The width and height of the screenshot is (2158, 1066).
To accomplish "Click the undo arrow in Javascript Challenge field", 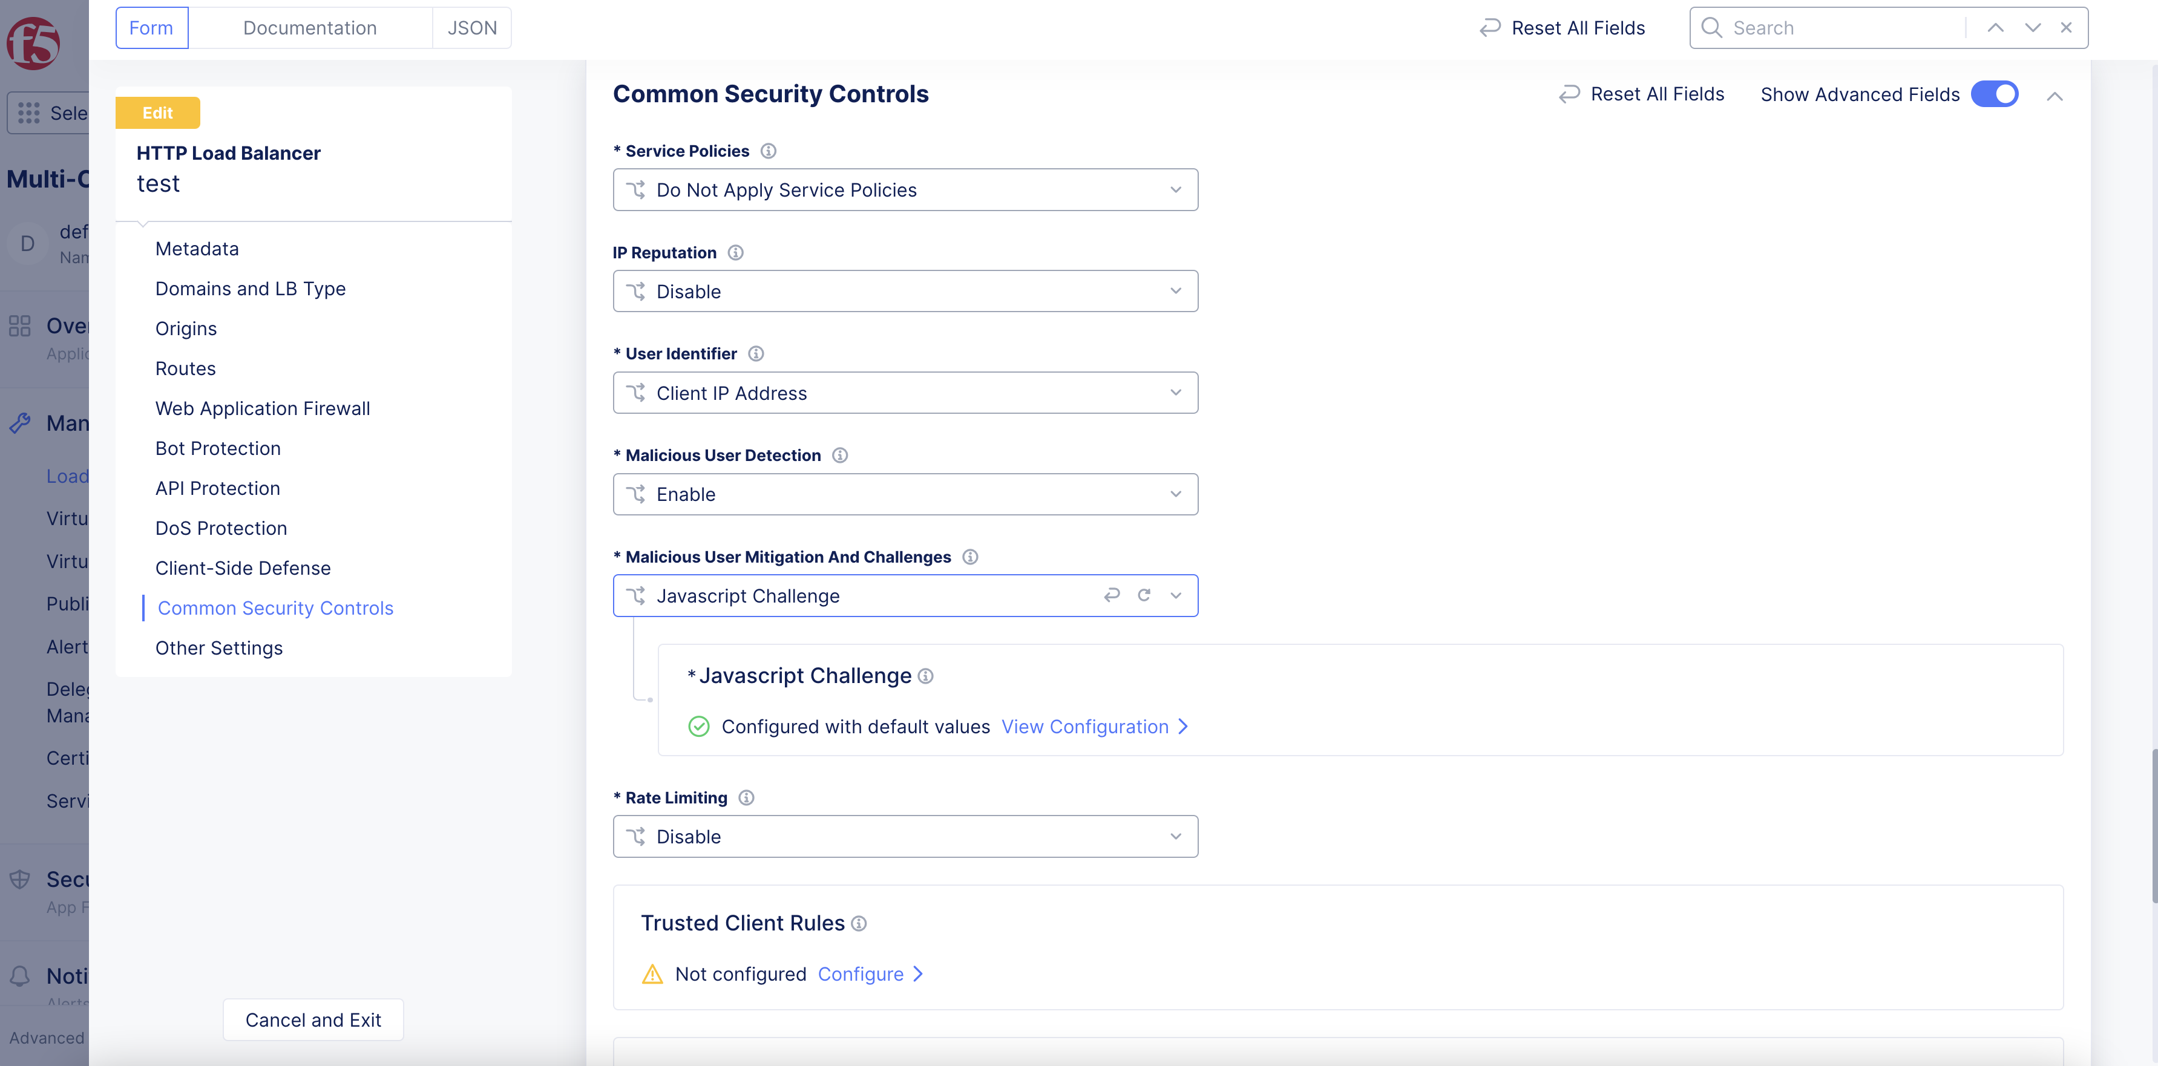I will [1112, 595].
